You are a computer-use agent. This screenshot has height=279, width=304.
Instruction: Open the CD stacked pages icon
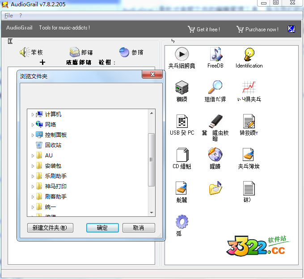pos(182,155)
